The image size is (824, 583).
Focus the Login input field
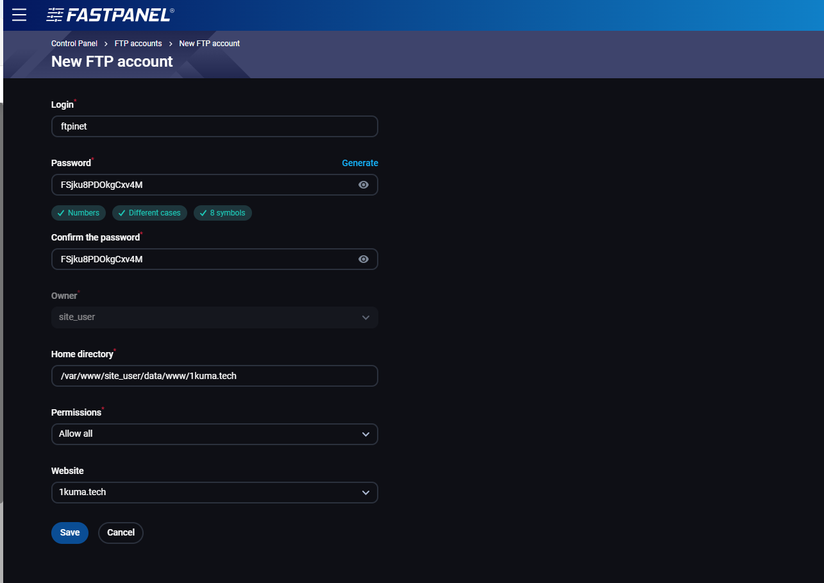(215, 126)
